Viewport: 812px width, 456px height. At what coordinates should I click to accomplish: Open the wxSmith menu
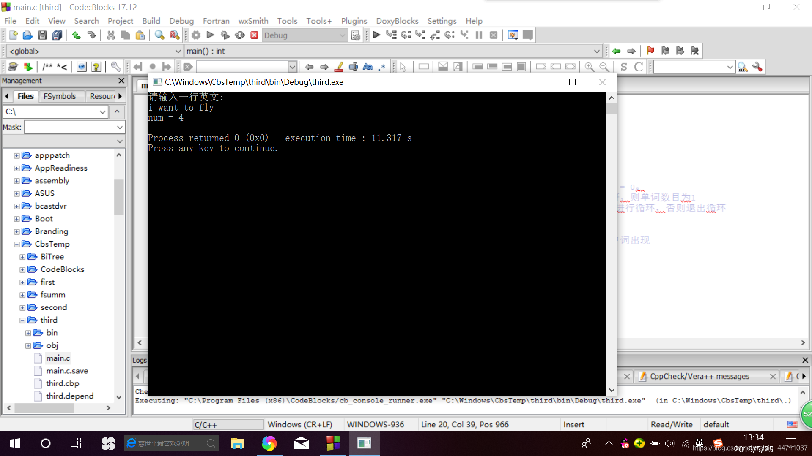(253, 21)
